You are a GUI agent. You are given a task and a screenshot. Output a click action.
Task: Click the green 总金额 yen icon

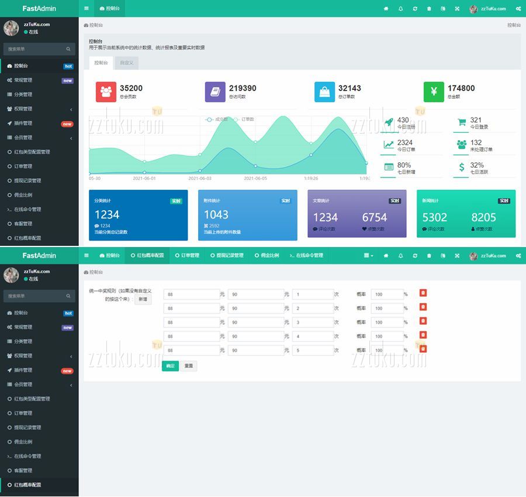[434, 92]
